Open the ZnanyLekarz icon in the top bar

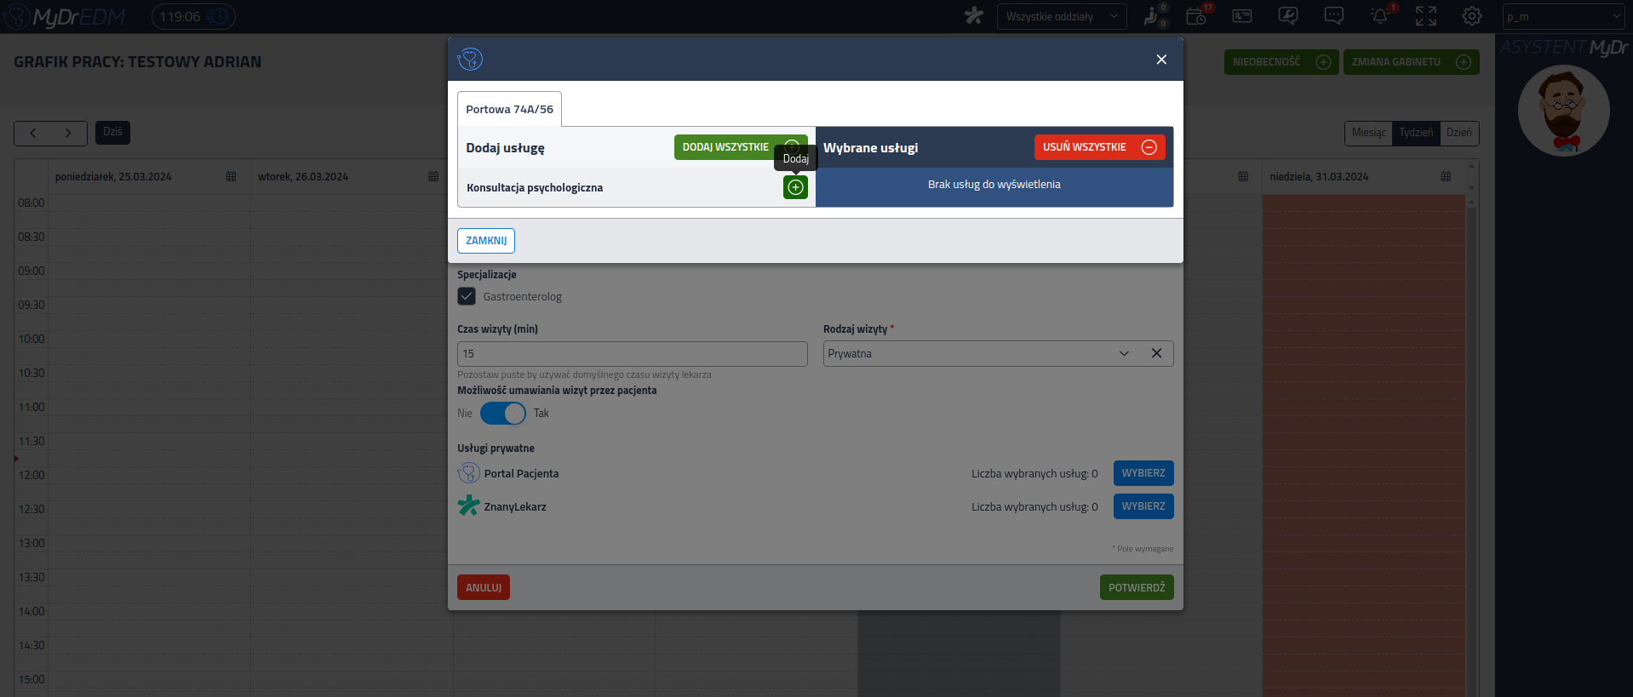[x=974, y=16]
